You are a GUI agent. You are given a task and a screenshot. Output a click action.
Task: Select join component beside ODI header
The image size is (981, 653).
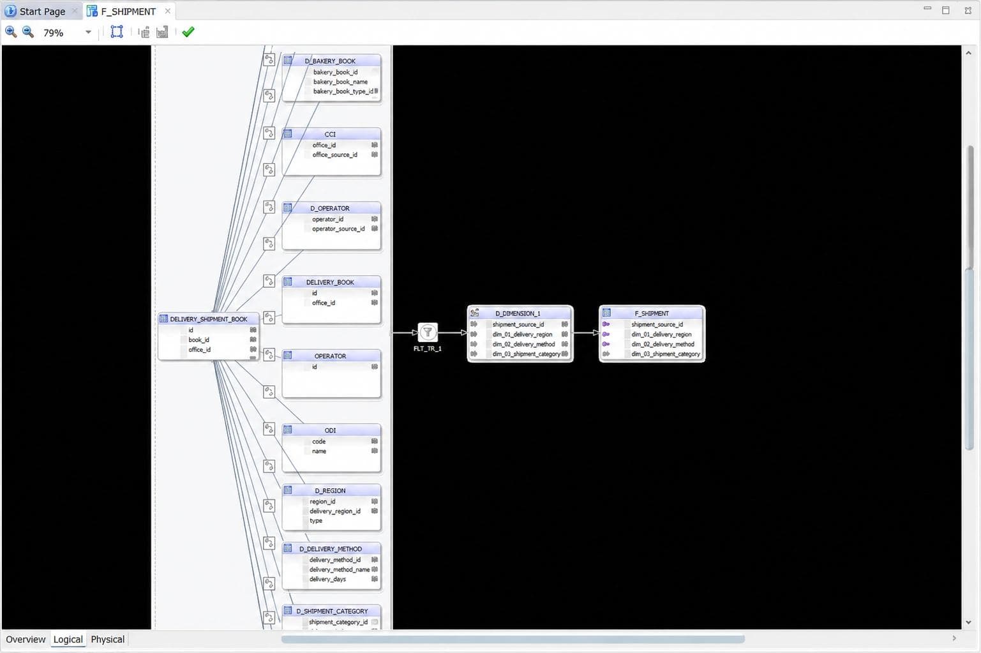point(269,429)
